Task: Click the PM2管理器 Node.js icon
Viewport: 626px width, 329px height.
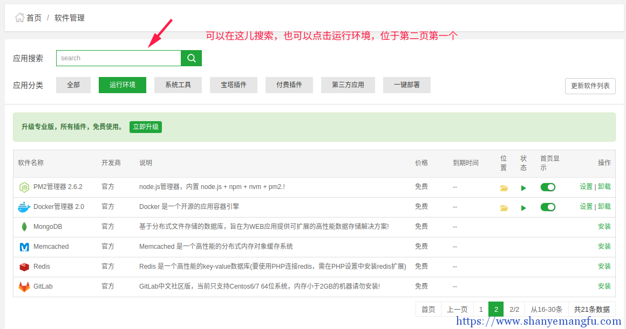Action: pos(24,186)
